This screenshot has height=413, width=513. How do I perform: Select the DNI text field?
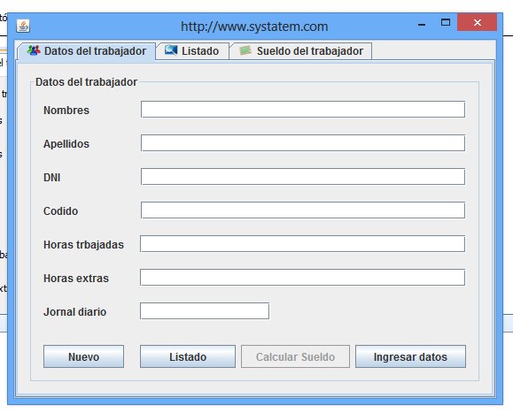point(303,177)
